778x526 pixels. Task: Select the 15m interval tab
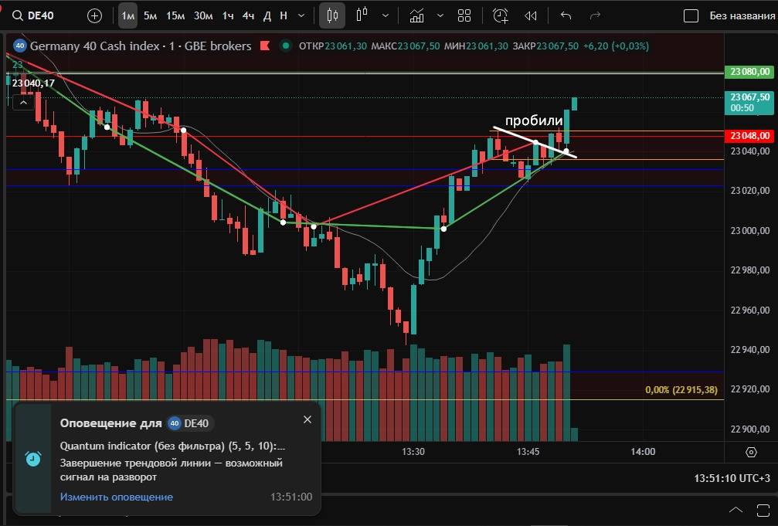point(175,15)
